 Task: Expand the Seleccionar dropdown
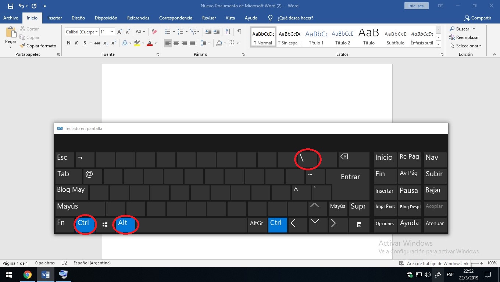tap(465, 46)
